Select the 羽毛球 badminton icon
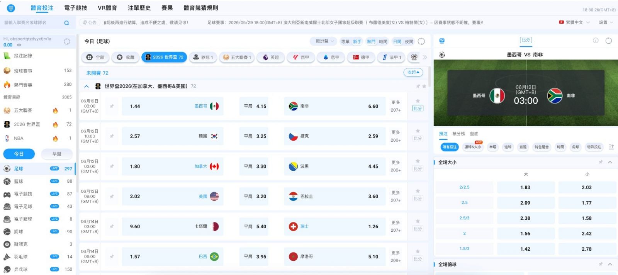This screenshot has width=618, height=275. tap(7, 257)
